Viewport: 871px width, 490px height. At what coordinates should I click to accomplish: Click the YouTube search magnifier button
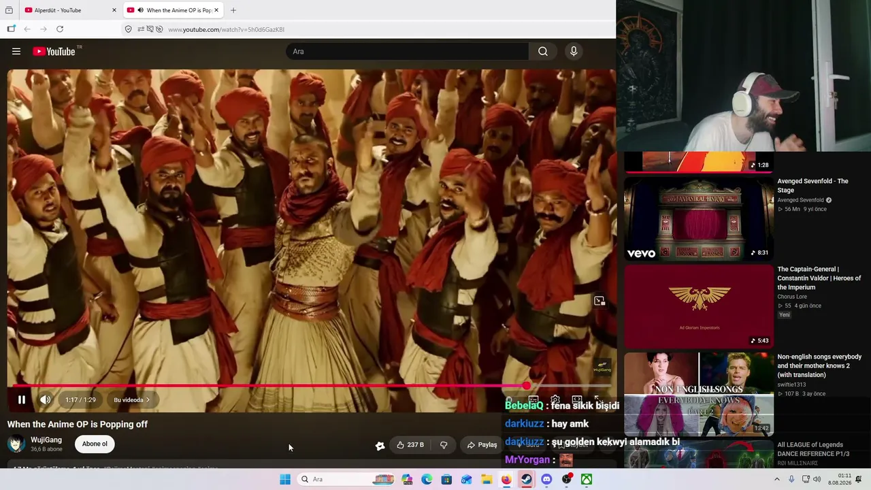(x=542, y=52)
